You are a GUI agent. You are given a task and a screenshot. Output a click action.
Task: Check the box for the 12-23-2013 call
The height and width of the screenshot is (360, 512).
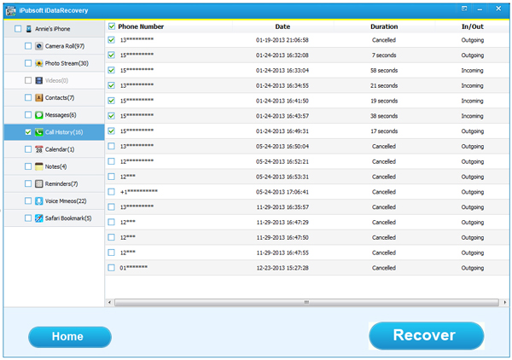(x=111, y=268)
